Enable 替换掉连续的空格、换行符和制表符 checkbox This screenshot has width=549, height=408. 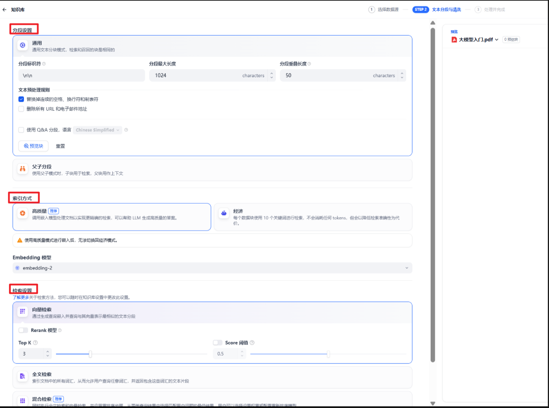click(21, 99)
